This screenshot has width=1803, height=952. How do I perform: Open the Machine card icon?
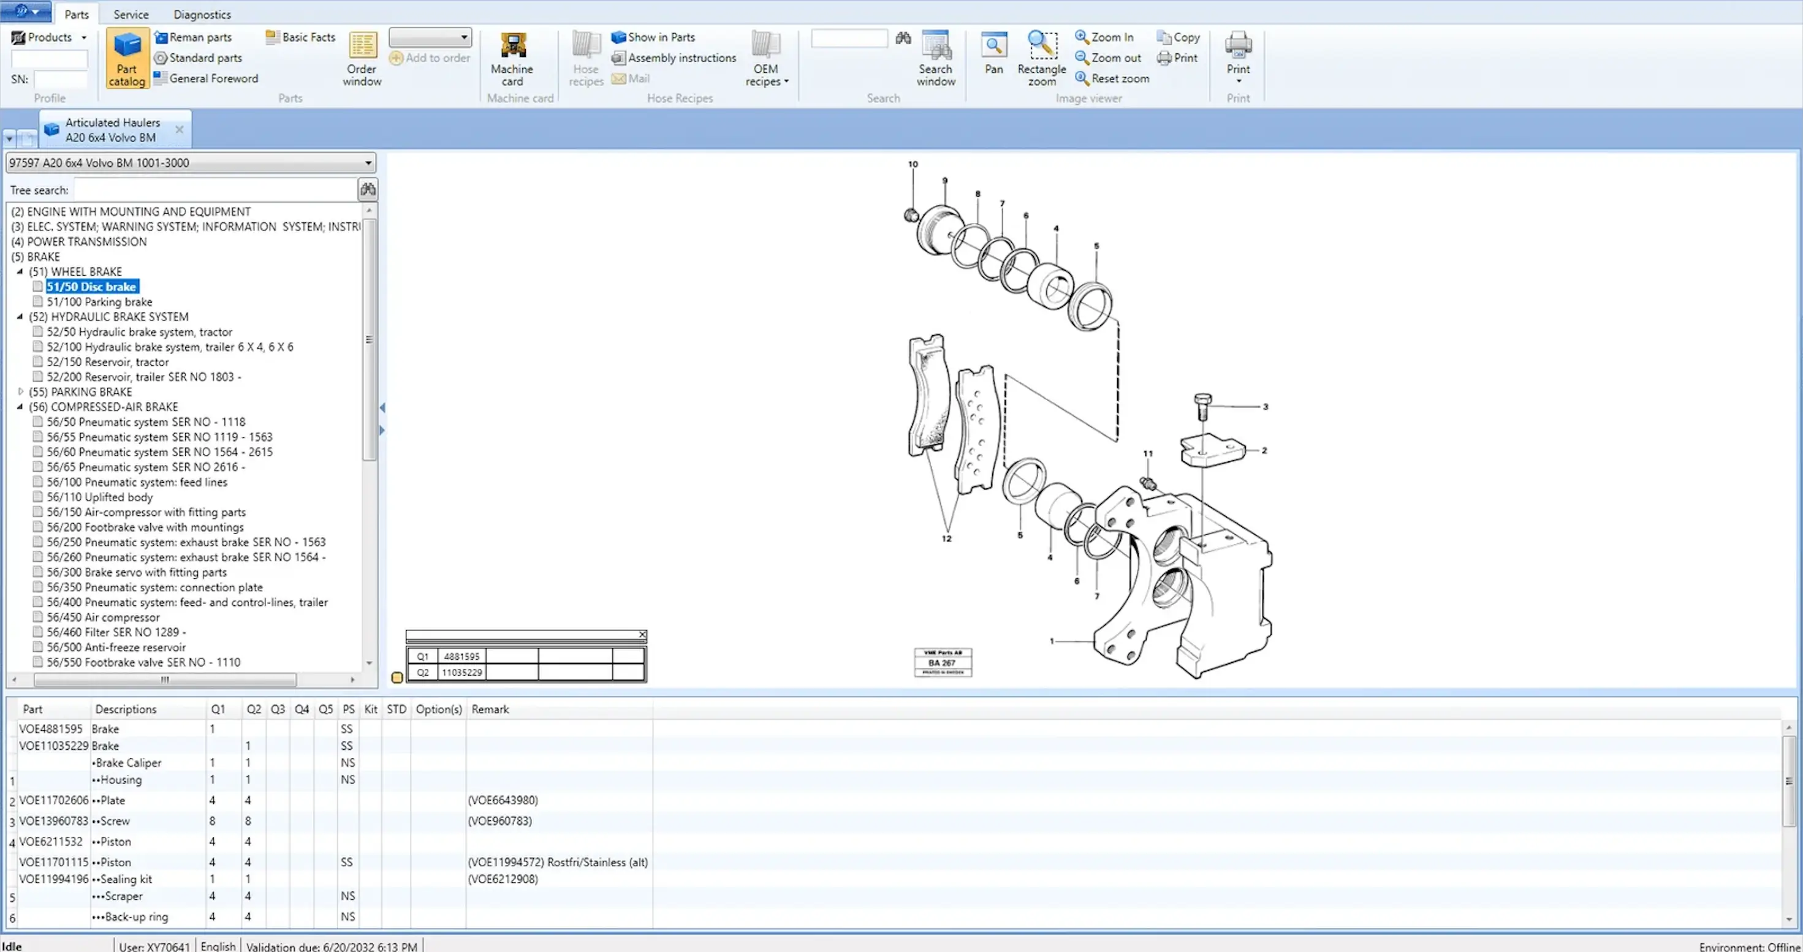512,47
